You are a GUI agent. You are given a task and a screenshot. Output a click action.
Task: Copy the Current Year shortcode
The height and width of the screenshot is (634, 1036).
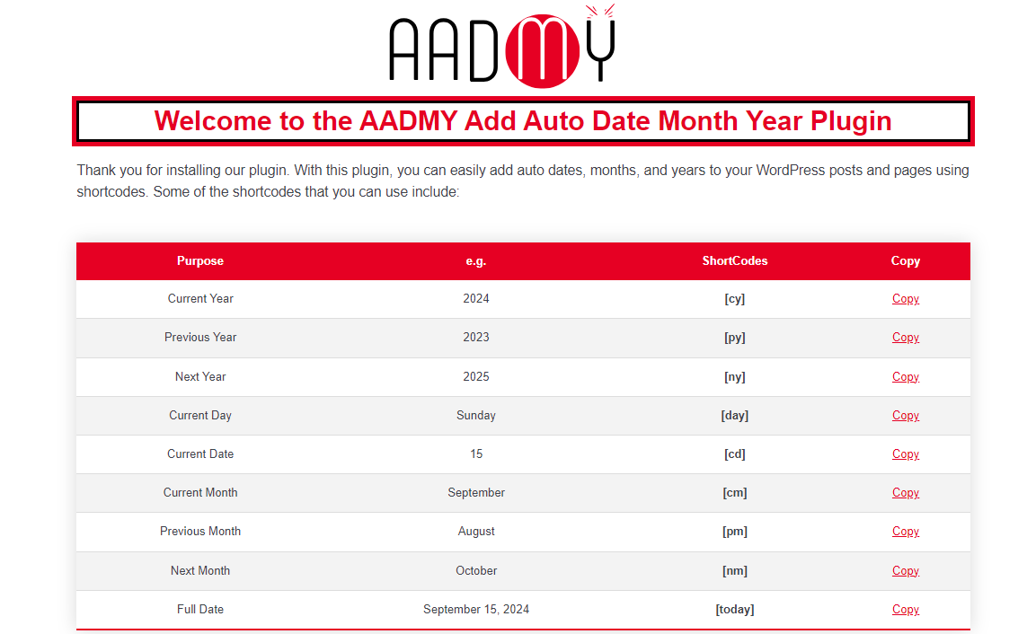(905, 299)
